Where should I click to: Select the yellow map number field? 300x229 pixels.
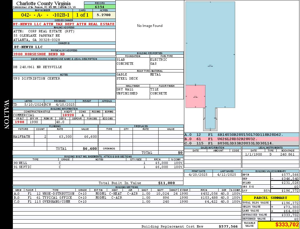click(x=43, y=15)
